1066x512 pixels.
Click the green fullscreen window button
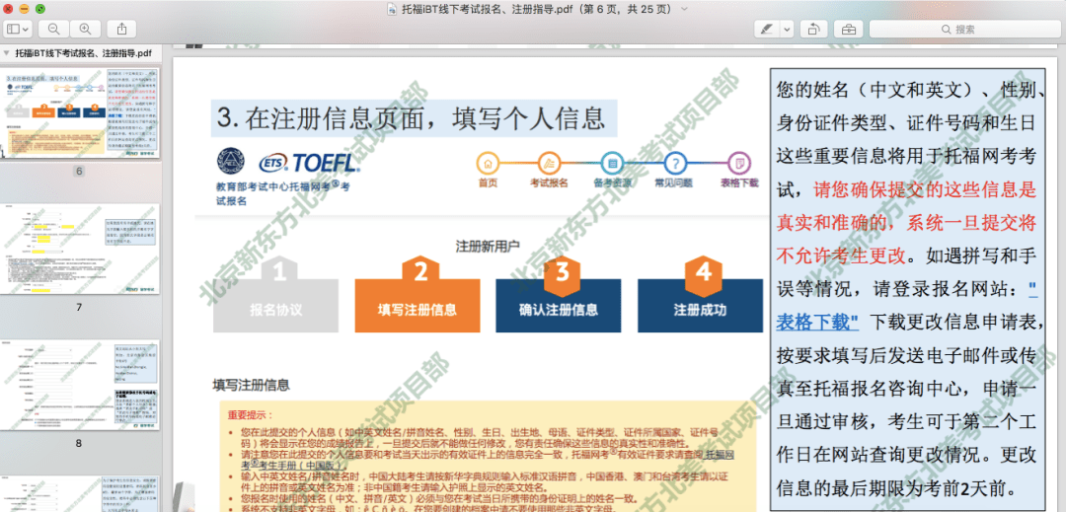coord(39,9)
